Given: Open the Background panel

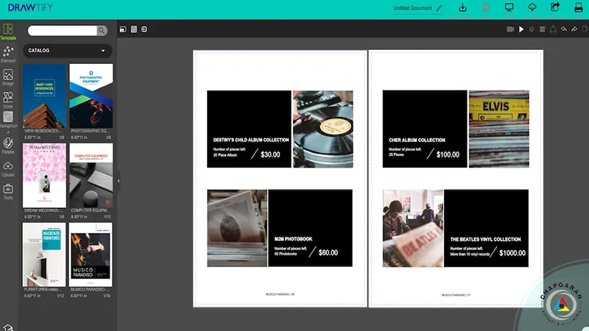Looking at the screenshot, I should point(8,121).
